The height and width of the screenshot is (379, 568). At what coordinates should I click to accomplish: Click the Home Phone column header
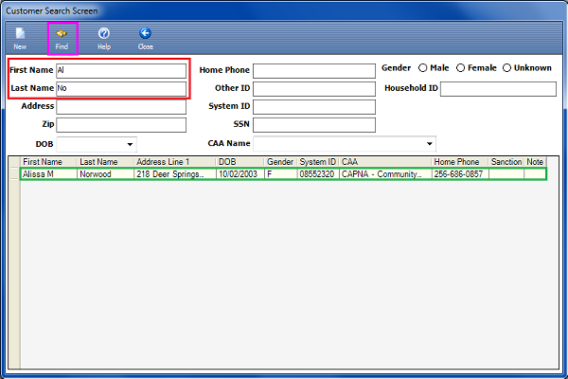[459, 162]
